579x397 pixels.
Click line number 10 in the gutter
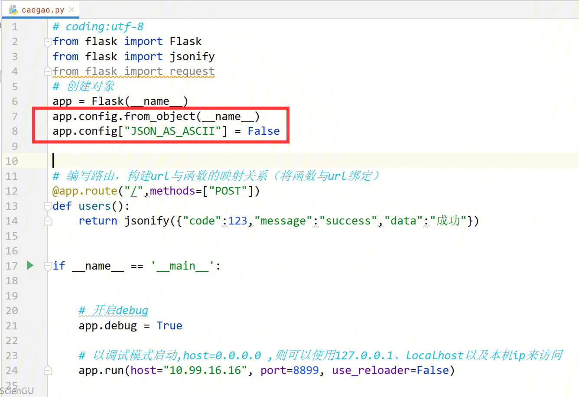click(12, 161)
